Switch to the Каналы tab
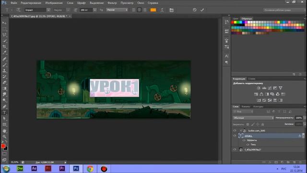307x173 pixels. [246, 107]
